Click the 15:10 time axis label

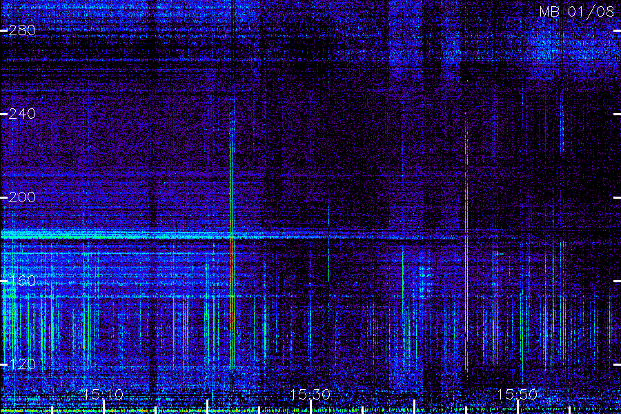point(103,394)
